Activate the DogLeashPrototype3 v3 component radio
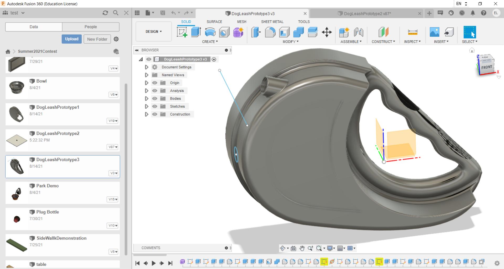Screen dimensions: 504x269 tap(214, 59)
